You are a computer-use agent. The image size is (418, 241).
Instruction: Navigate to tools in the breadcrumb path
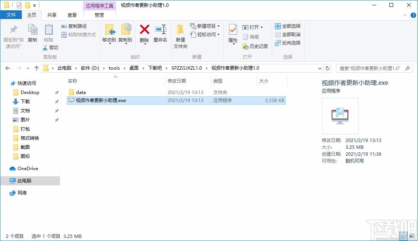(x=114, y=68)
